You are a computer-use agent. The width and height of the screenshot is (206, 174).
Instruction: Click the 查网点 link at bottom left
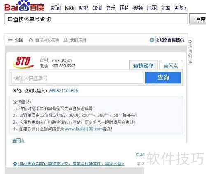pyautogui.click(x=19, y=141)
